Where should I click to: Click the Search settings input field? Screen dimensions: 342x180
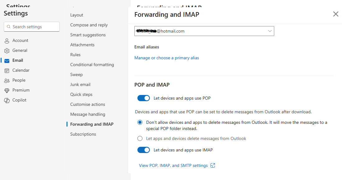[34, 27]
